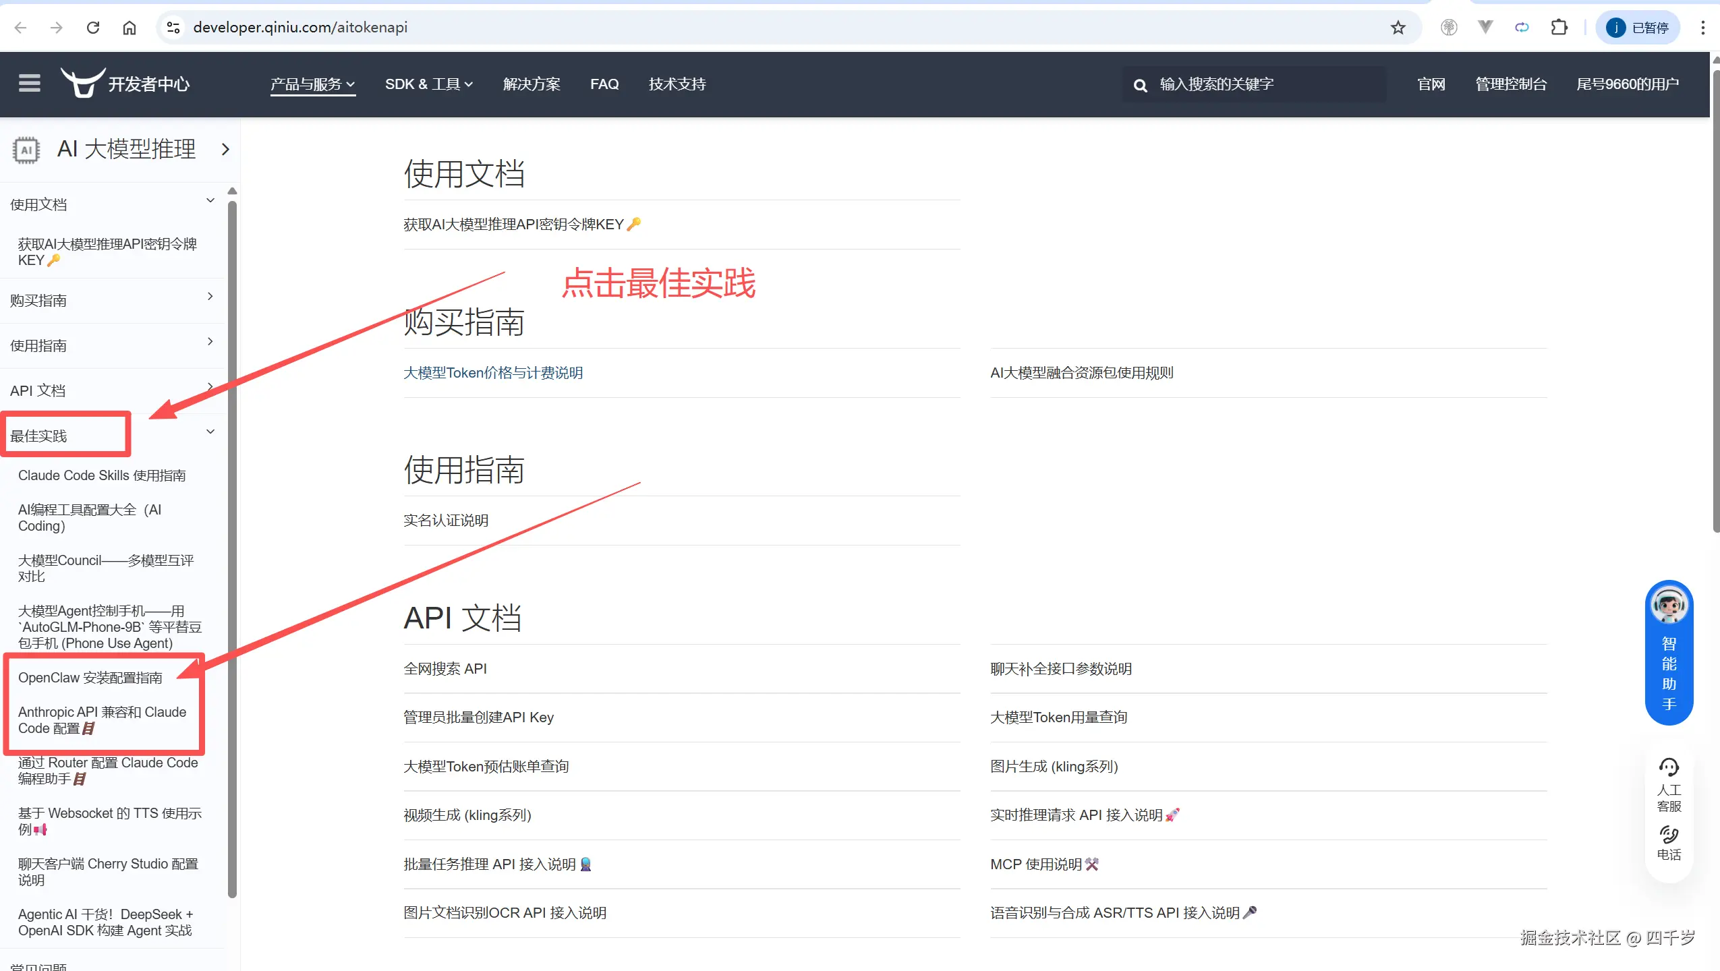This screenshot has width=1720, height=971.
Task: Select 技术支持 in top navigation
Action: coord(677,84)
